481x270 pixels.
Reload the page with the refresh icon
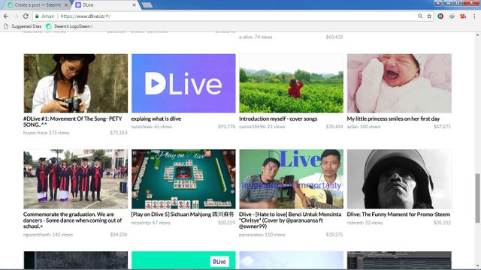26,16
